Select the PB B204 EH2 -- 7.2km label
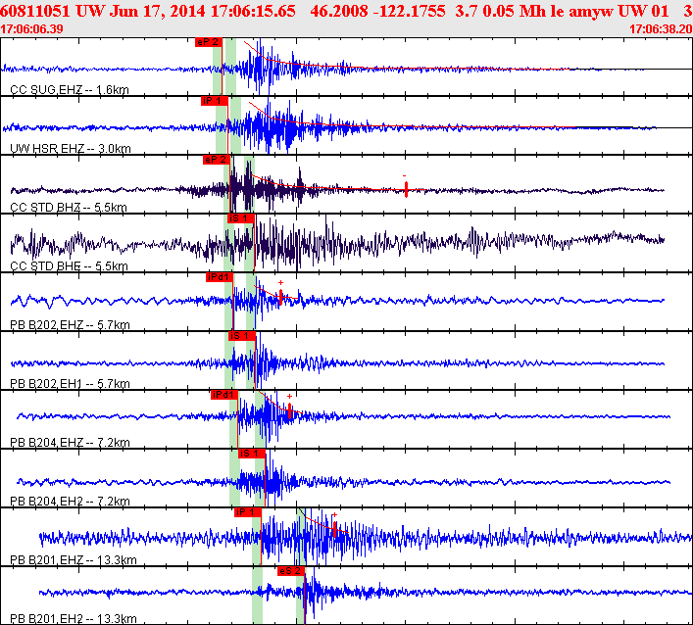The width and height of the screenshot is (693, 625). pyautogui.click(x=70, y=502)
